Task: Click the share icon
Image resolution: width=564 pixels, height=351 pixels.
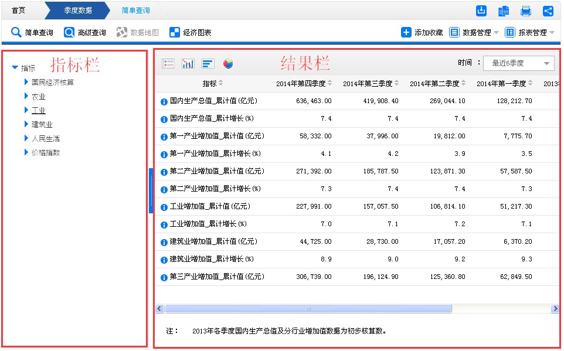Action: pyautogui.click(x=548, y=11)
